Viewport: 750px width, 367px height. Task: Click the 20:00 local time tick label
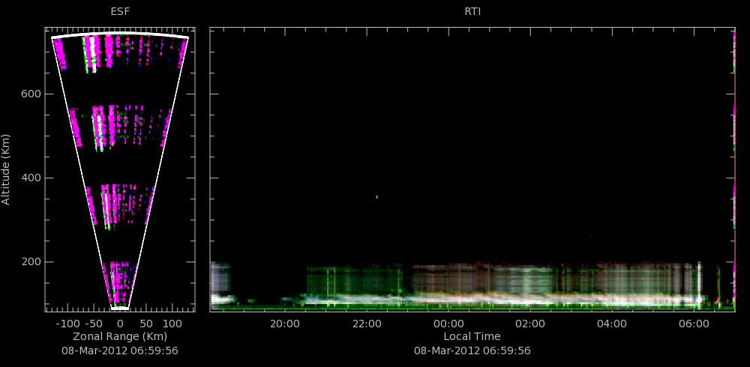tap(284, 324)
